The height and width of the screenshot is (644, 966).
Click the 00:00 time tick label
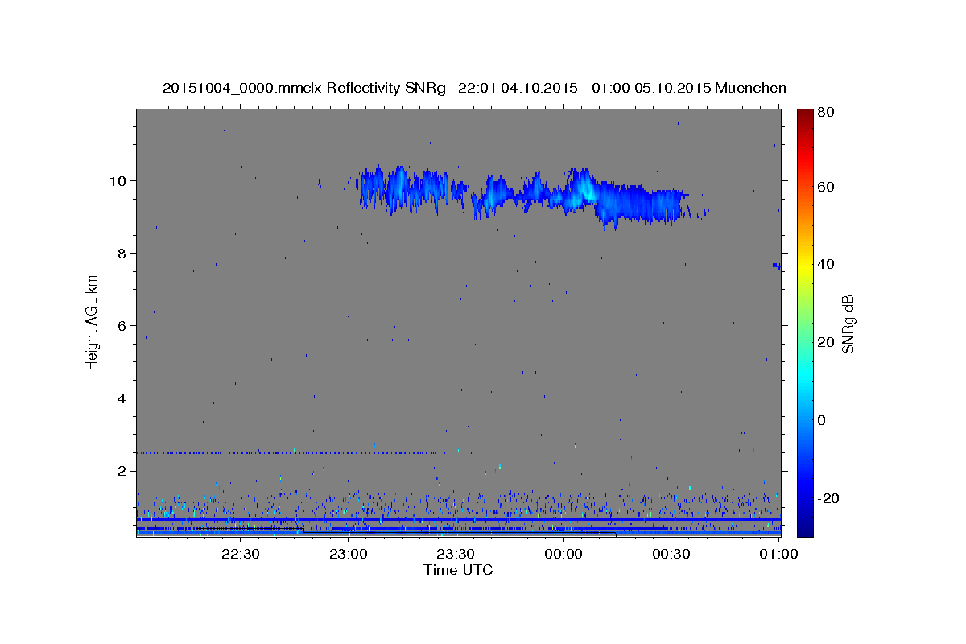pyautogui.click(x=563, y=554)
